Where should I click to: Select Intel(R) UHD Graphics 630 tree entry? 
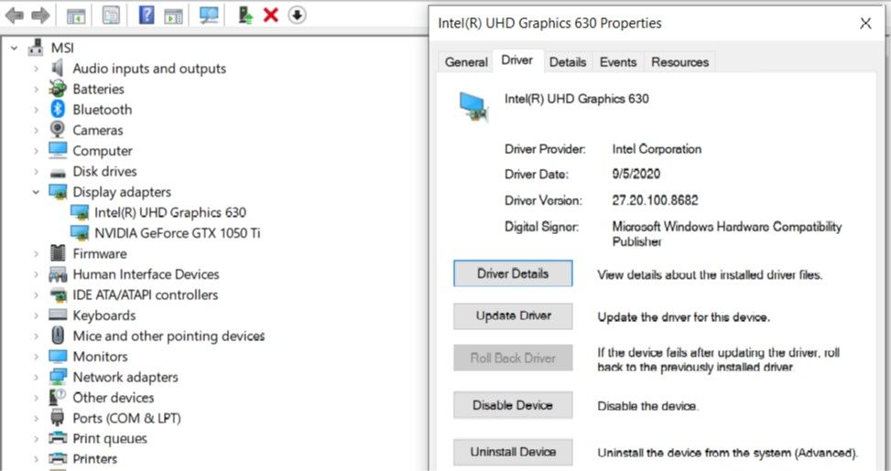(x=170, y=213)
